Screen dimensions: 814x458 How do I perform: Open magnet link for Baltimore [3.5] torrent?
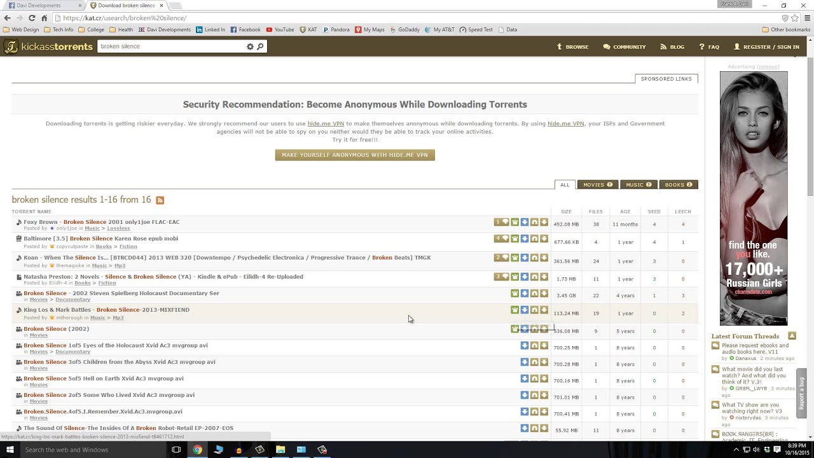coord(534,239)
